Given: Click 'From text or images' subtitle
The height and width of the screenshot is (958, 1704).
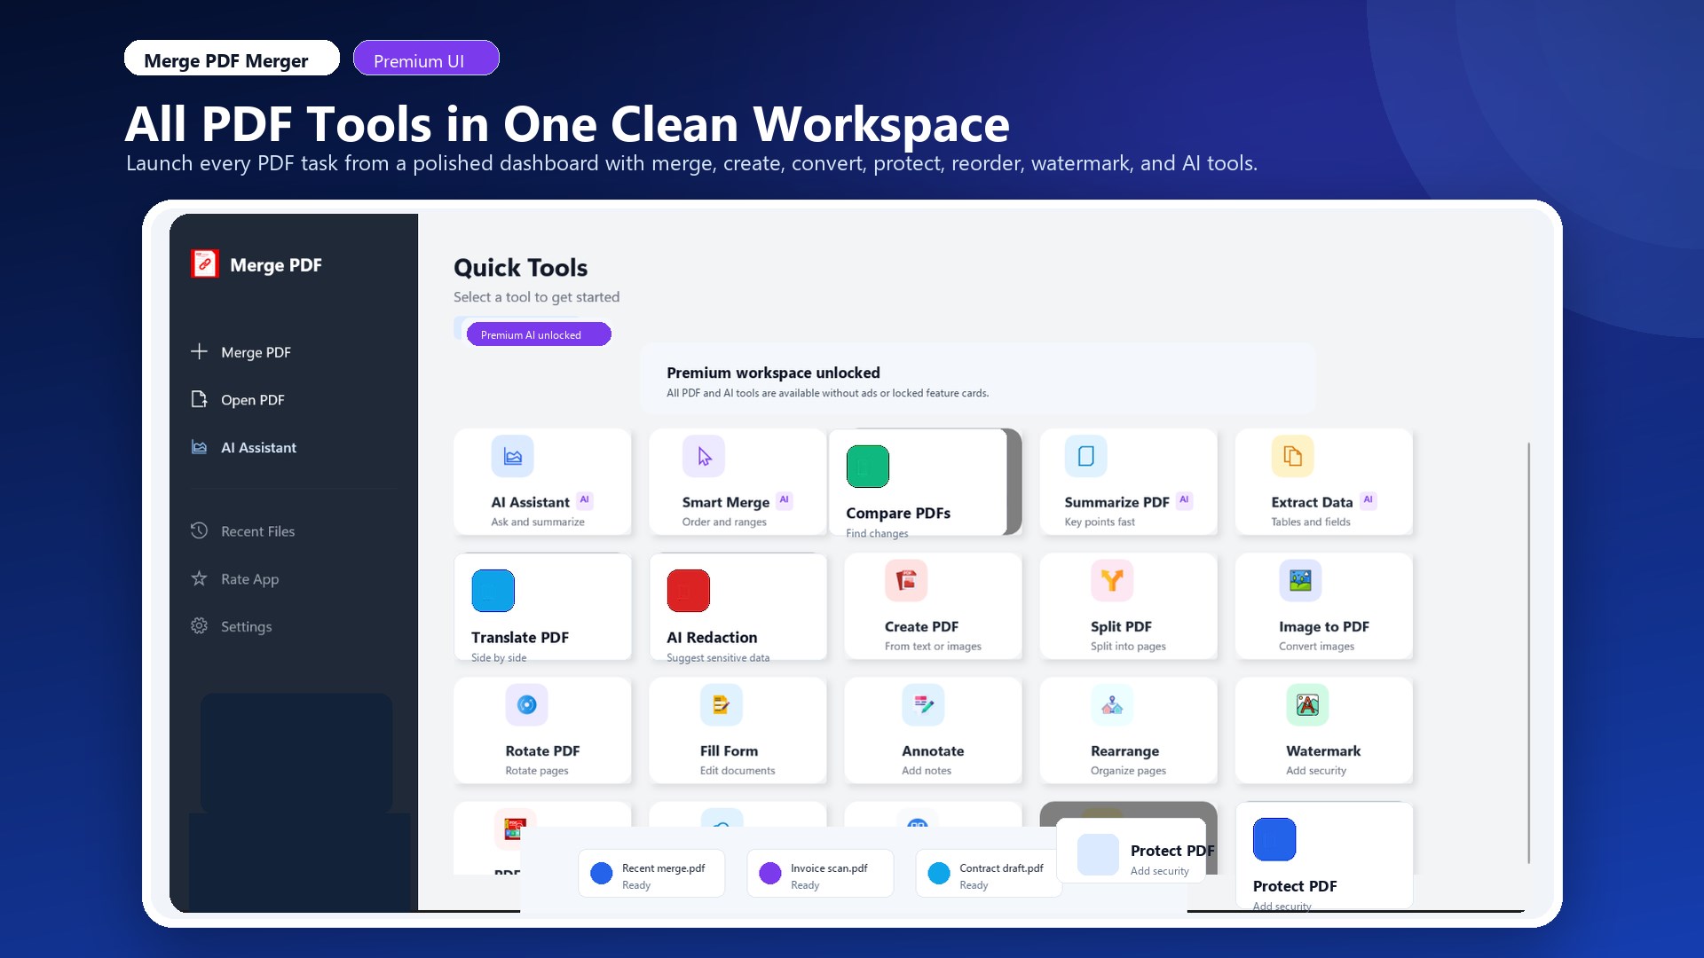Looking at the screenshot, I should pos(933,646).
